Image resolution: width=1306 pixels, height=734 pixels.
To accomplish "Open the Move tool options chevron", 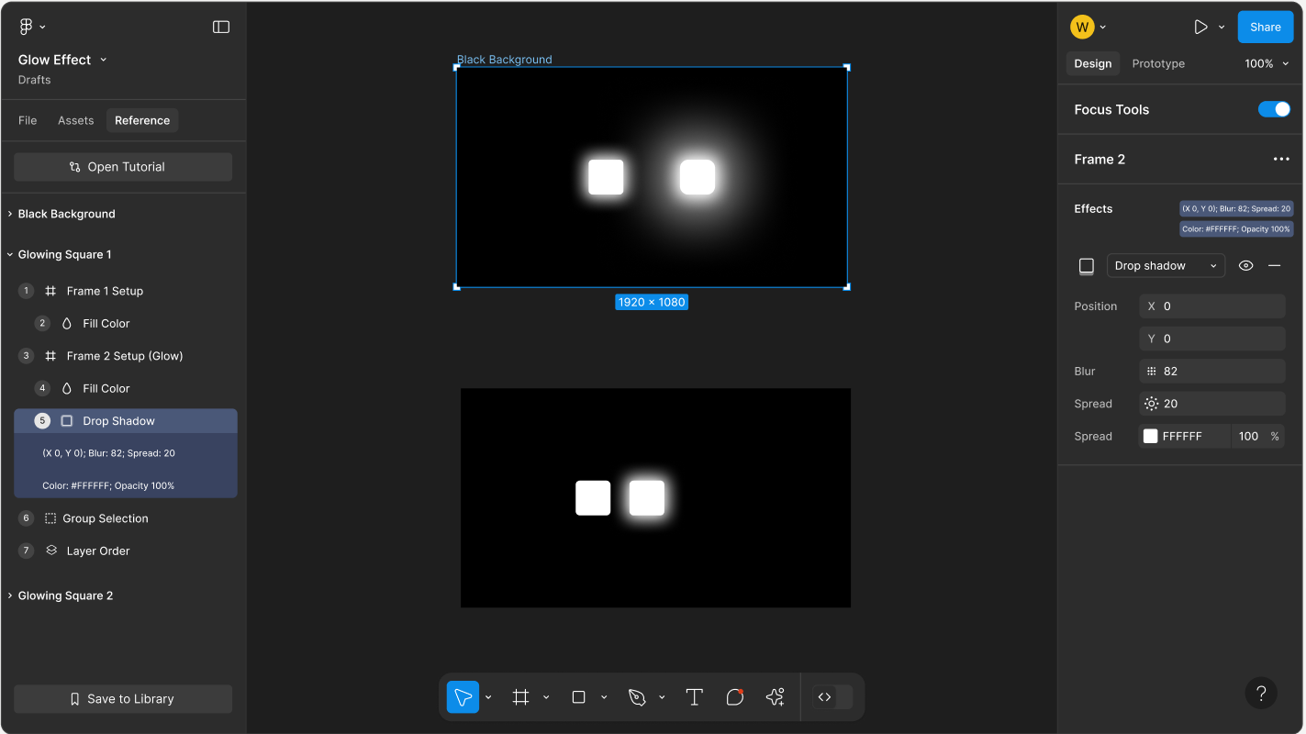I will tap(488, 697).
